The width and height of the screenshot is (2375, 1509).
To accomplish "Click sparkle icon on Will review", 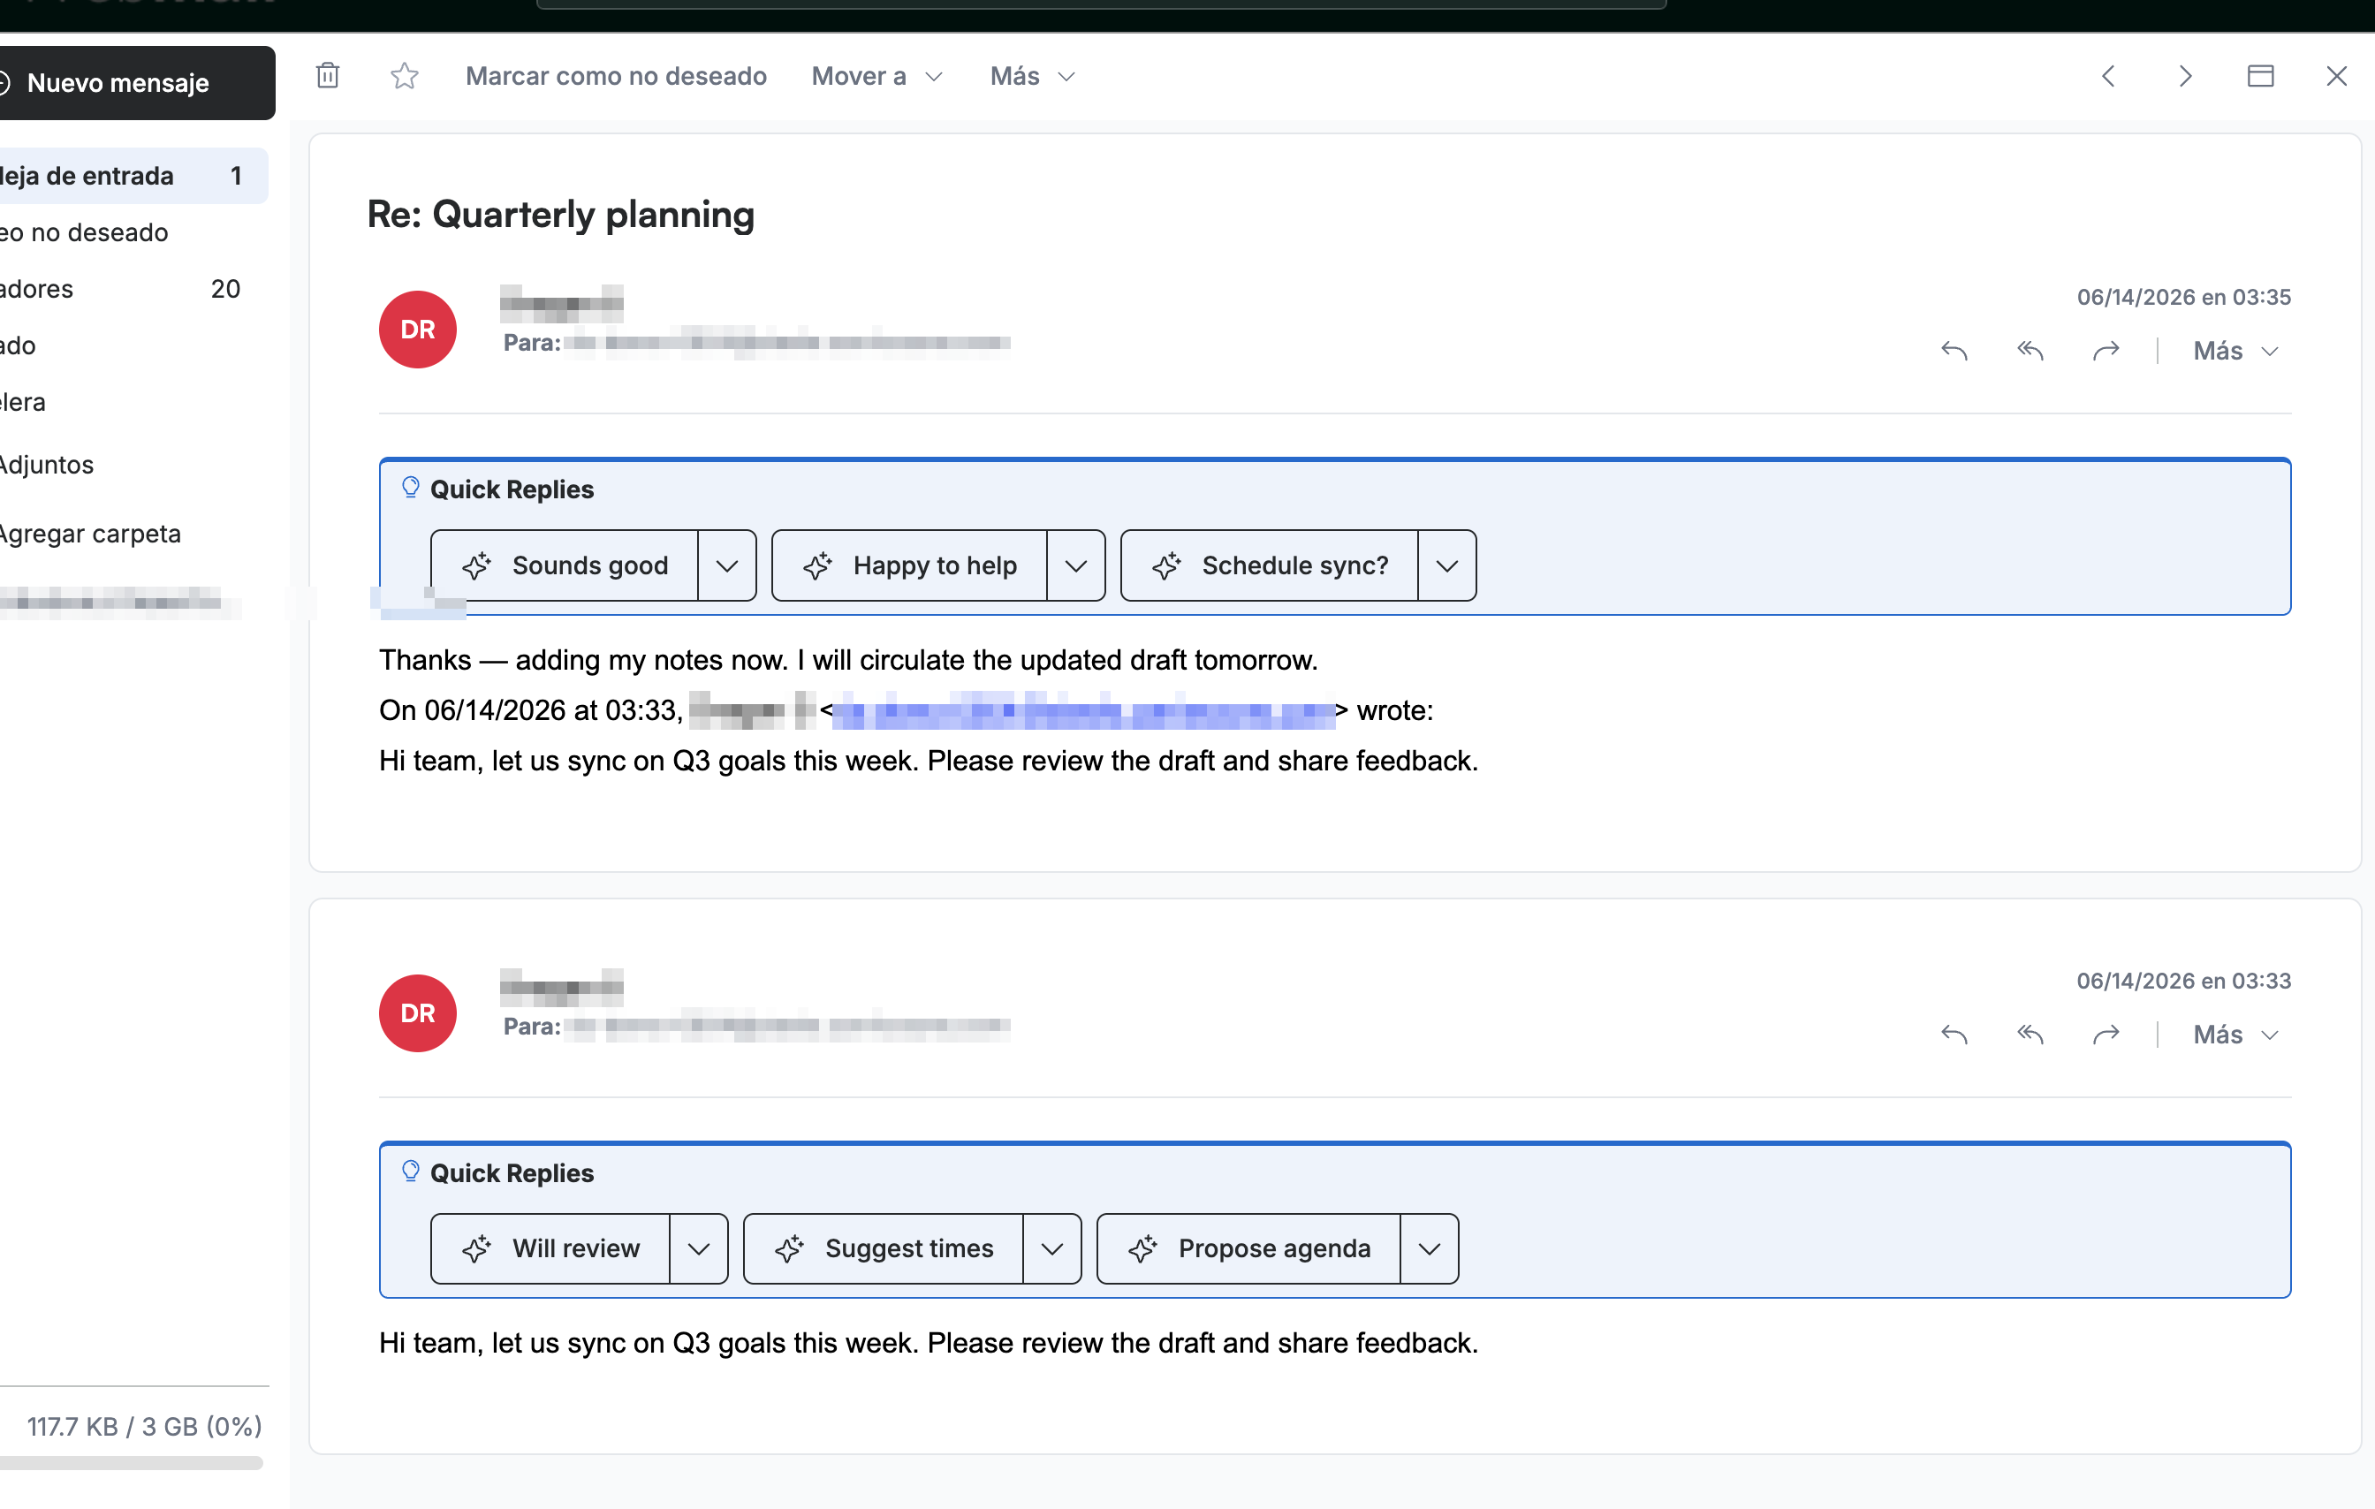I will (x=476, y=1248).
